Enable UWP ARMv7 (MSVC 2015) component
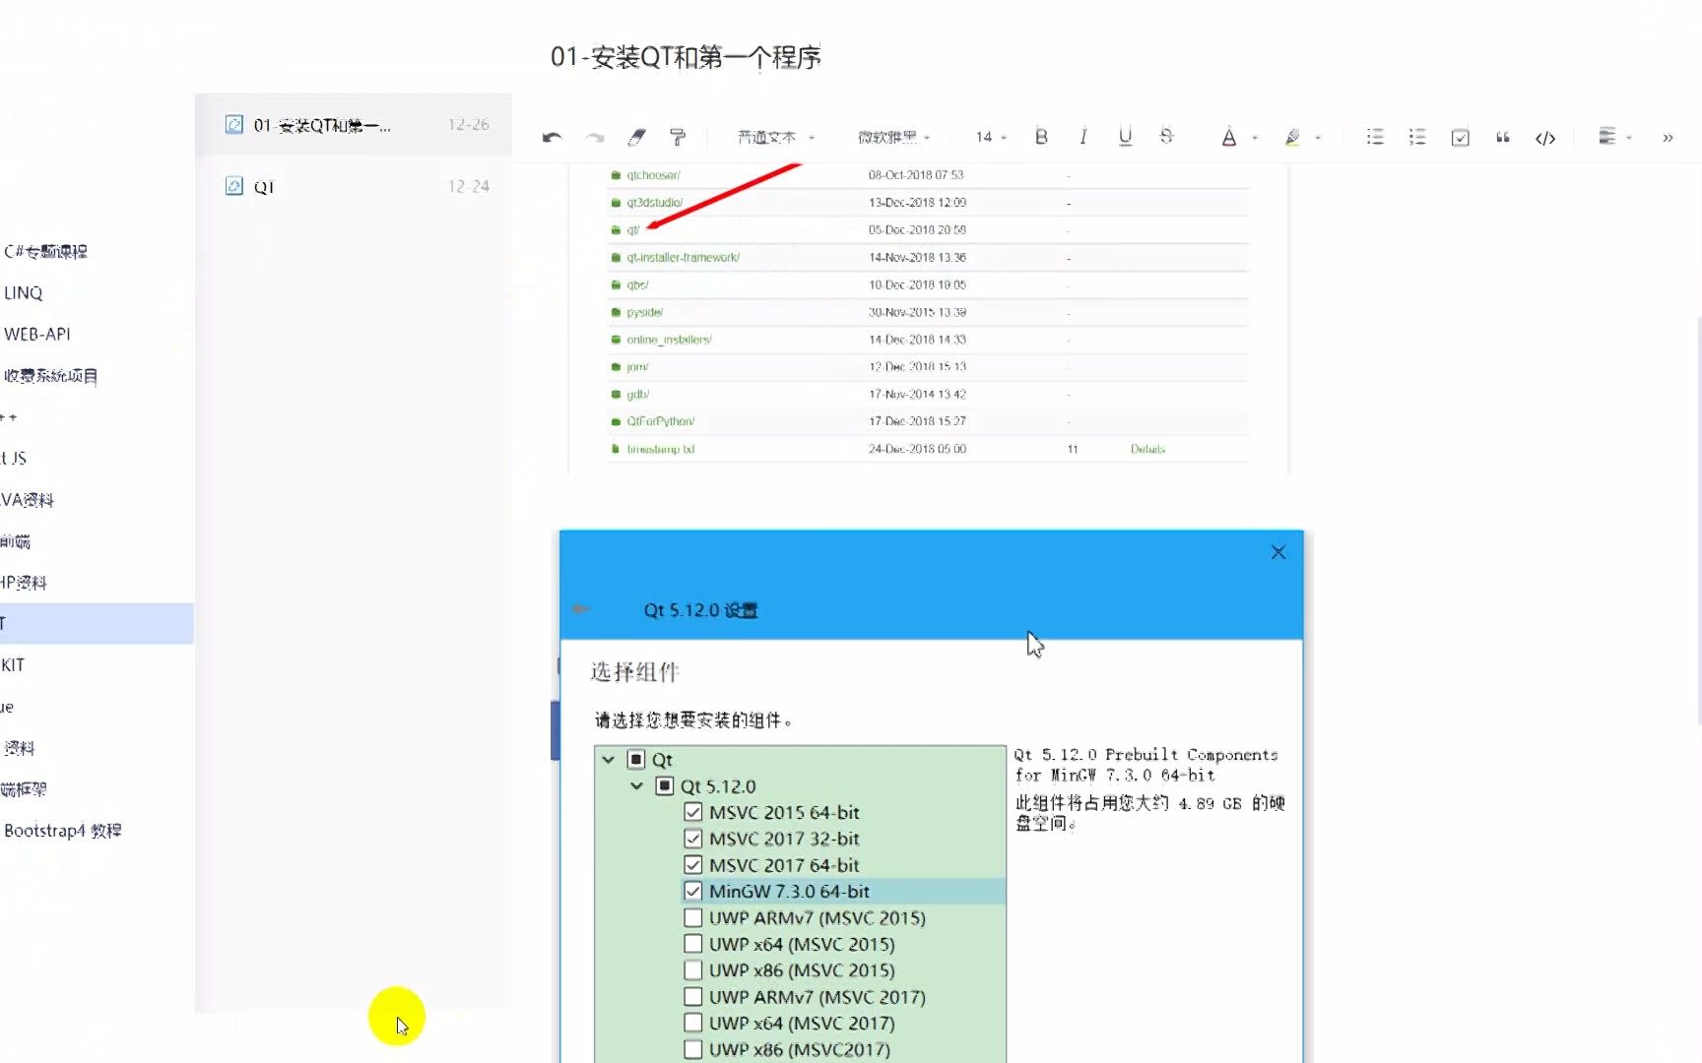Screen dimensions: 1702x1063 point(693,917)
